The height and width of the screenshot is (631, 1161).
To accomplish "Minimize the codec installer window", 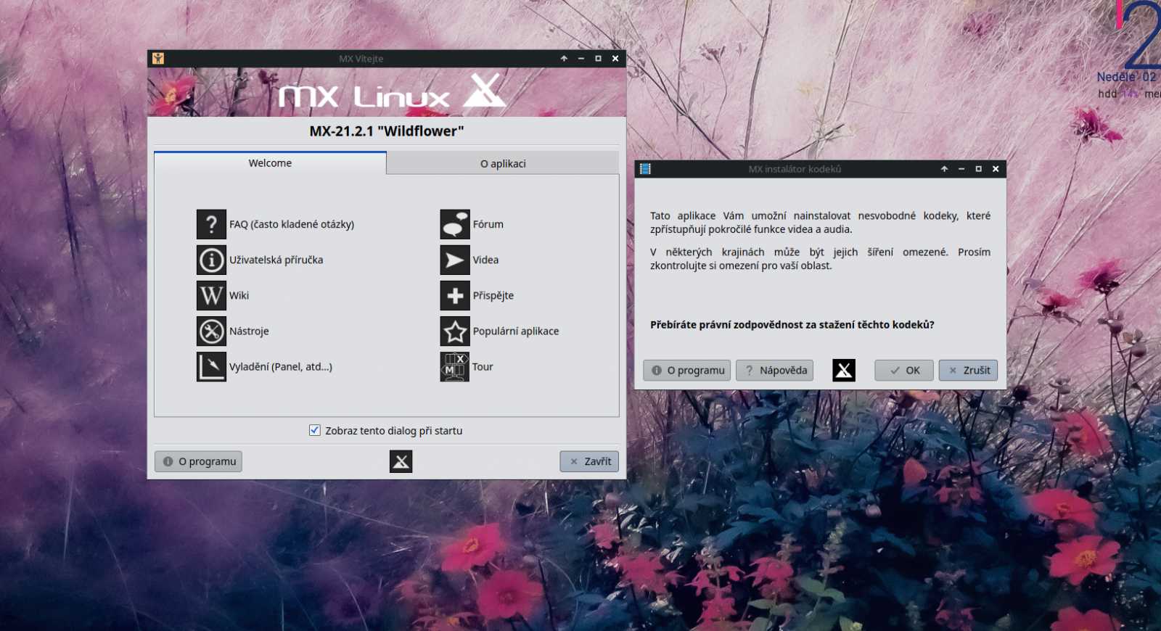I will click(x=961, y=169).
